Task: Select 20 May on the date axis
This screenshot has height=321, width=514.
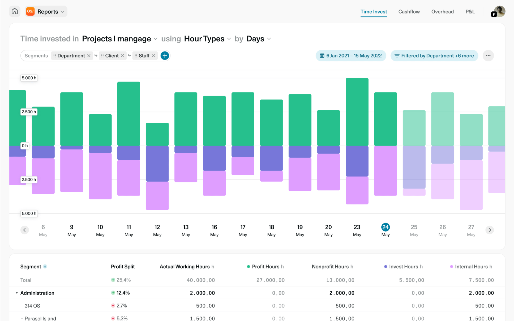Action: pyautogui.click(x=328, y=230)
